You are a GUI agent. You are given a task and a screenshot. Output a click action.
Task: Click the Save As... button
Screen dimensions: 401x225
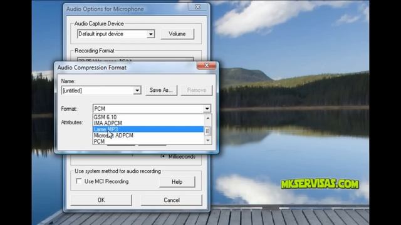pos(161,90)
